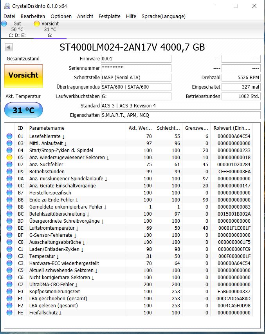Click blue icon for Aktuell schwebende Sektoren
265x334 pixels.
[x=9, y=270]
